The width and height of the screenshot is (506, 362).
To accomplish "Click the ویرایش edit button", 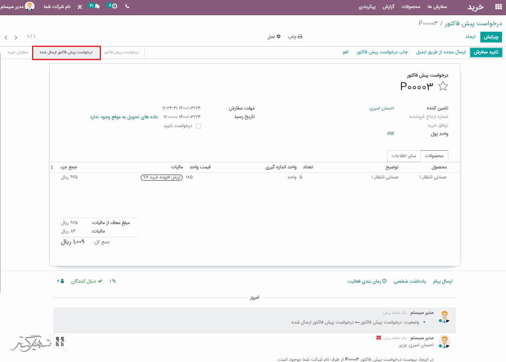I will pos(491,37).
